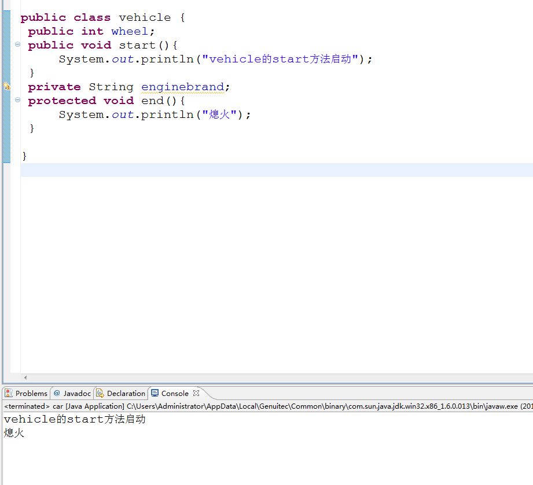Close the Console view tab

tap(196, 393)
